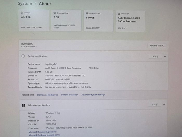182x137 pixels.
Task: Select the device name value JaysHugePC in specifications
Action: click(51, 64)
